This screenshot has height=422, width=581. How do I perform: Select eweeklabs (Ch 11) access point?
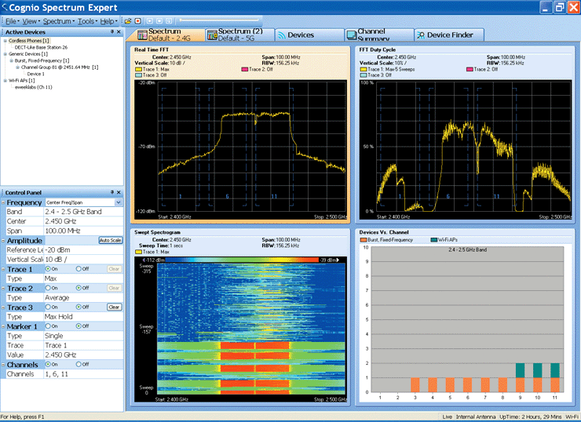coord(33,87)
